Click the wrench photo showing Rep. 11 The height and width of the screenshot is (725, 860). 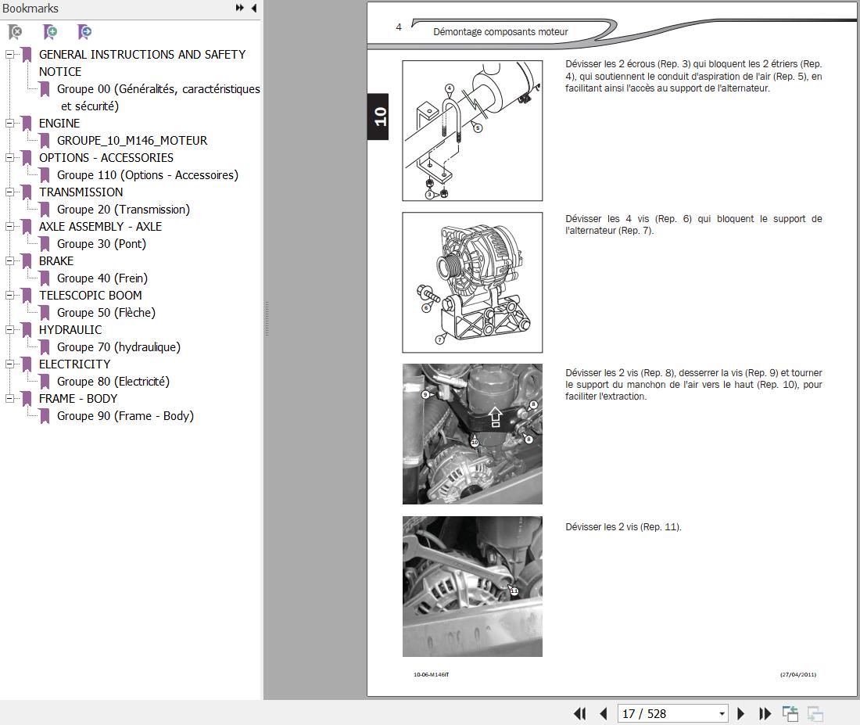point(472,586)
